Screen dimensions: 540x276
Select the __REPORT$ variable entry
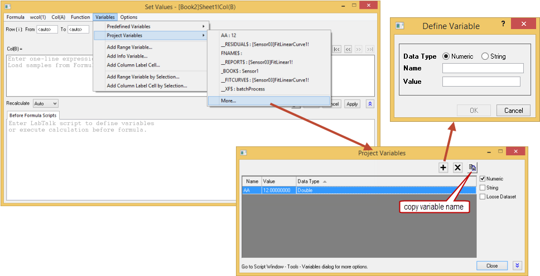269,62
